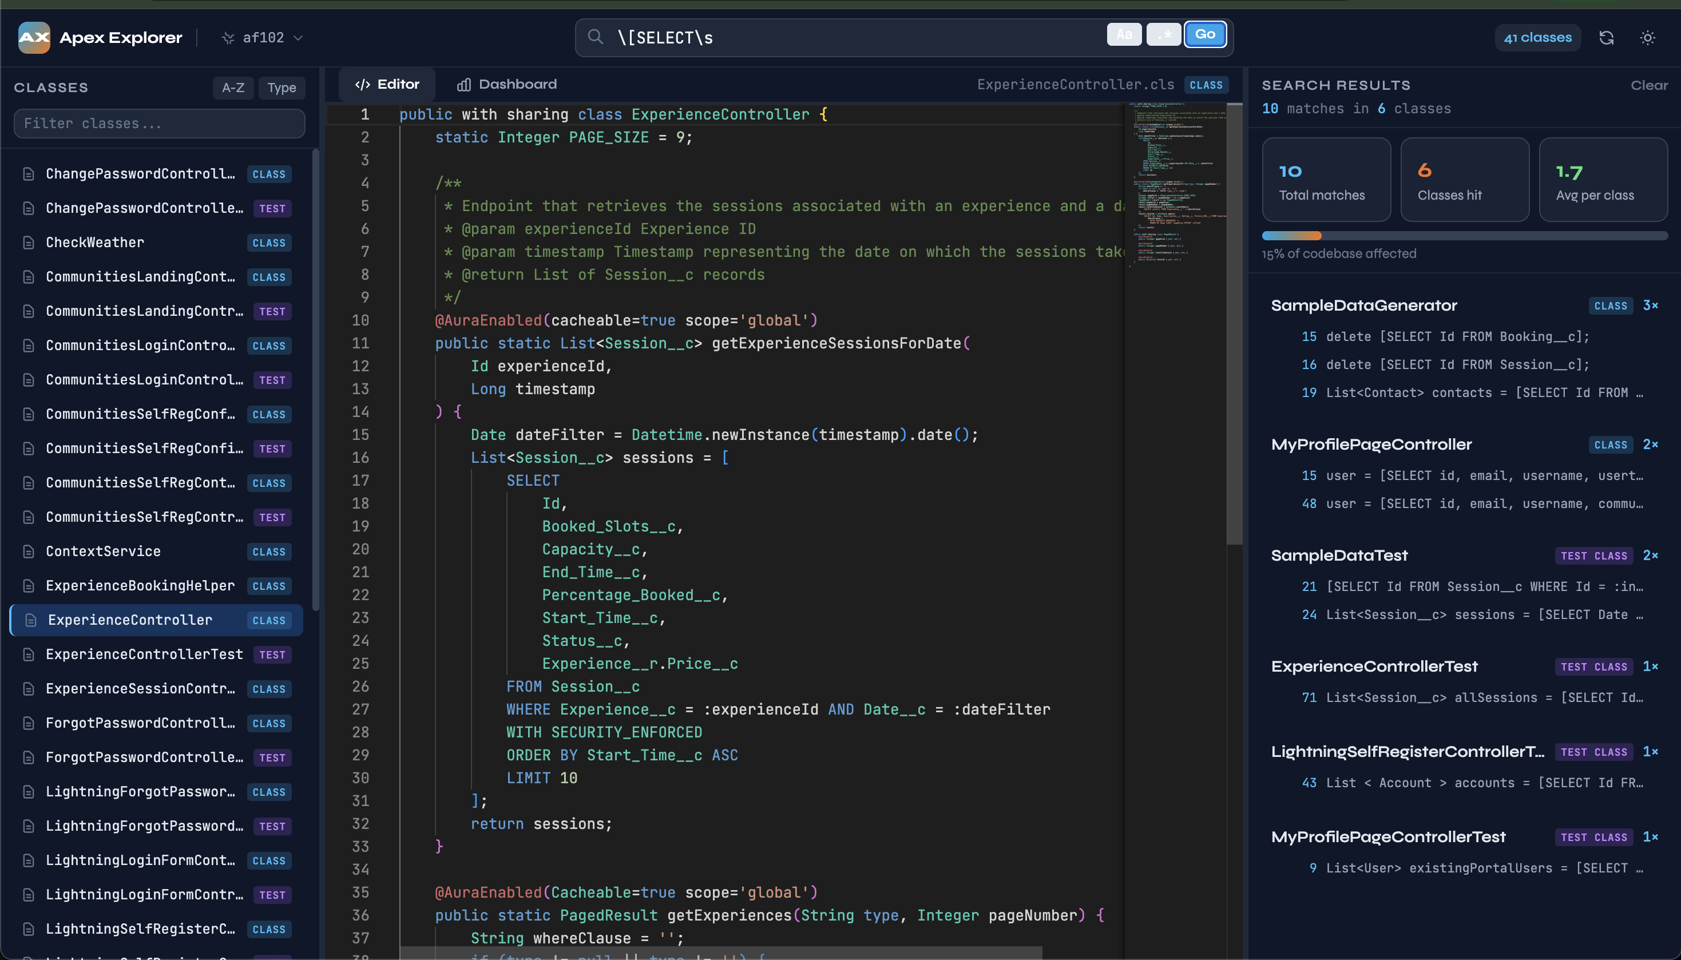Jump to line 9 existingPortalUsers match
The image size is (1681, 960).
1464,868
